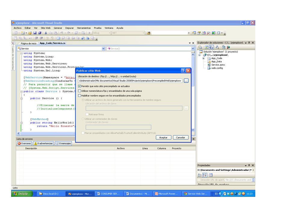Image resolution: width=289 pixels, height=217 pixels.
Task: Collapse the using directives outline block
Action: (x=22, y=53)
